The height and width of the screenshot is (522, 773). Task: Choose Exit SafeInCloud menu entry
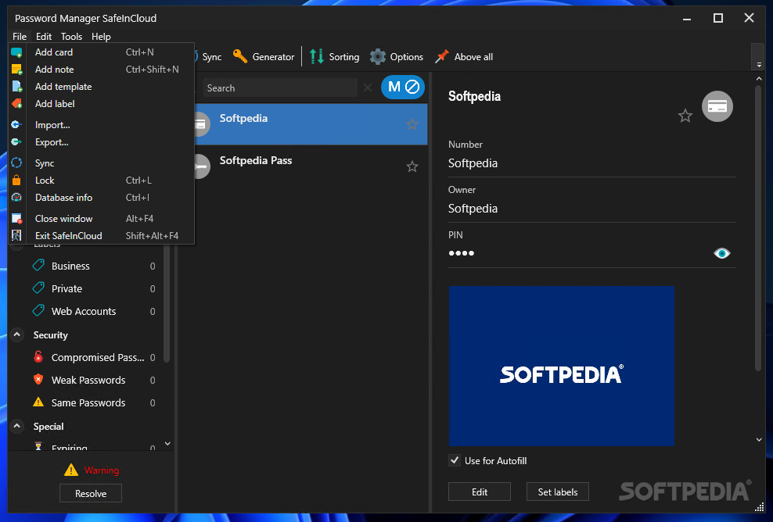tap(101, 236)
